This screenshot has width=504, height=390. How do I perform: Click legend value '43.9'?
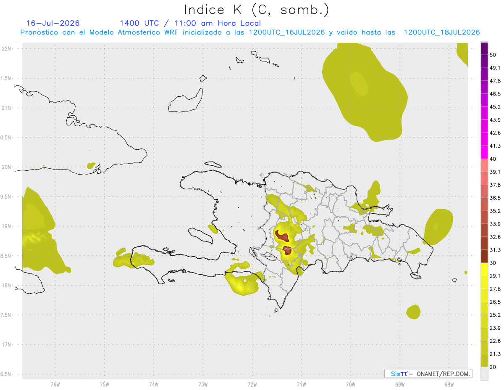(495, 120)
